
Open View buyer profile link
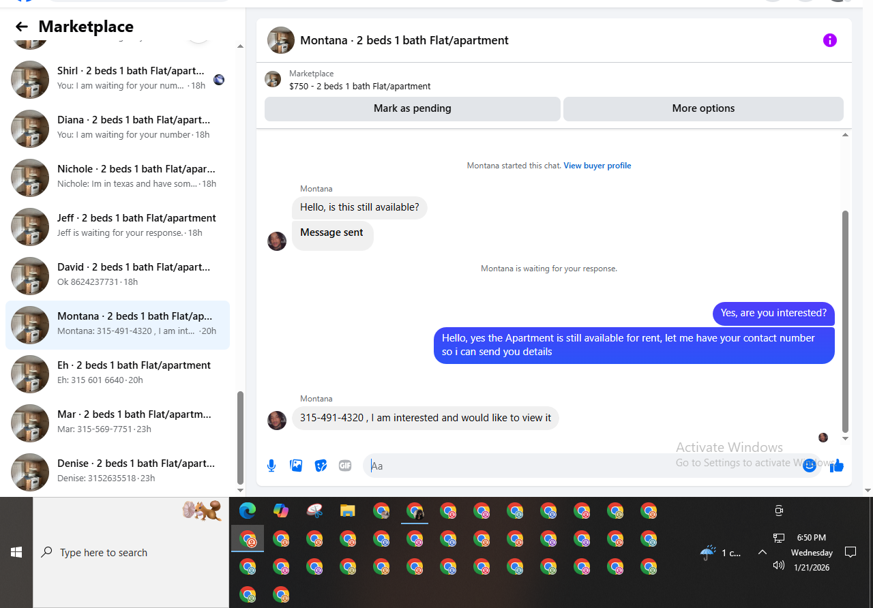point(597,166)
